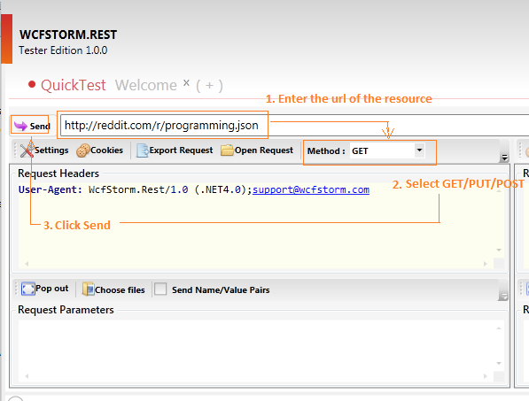Screen dimensions: 529x401
Task: Click the Open Request folder icon
Action: [x=227, y=150]
